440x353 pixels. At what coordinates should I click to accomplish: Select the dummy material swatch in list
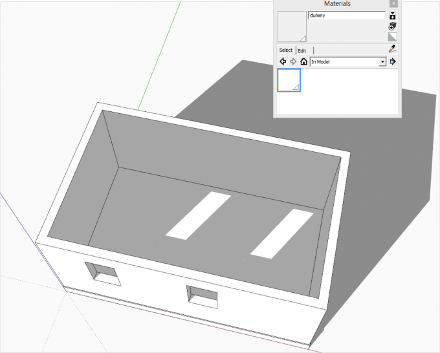289,80
